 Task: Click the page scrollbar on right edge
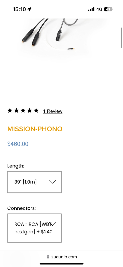coord(121,38)
